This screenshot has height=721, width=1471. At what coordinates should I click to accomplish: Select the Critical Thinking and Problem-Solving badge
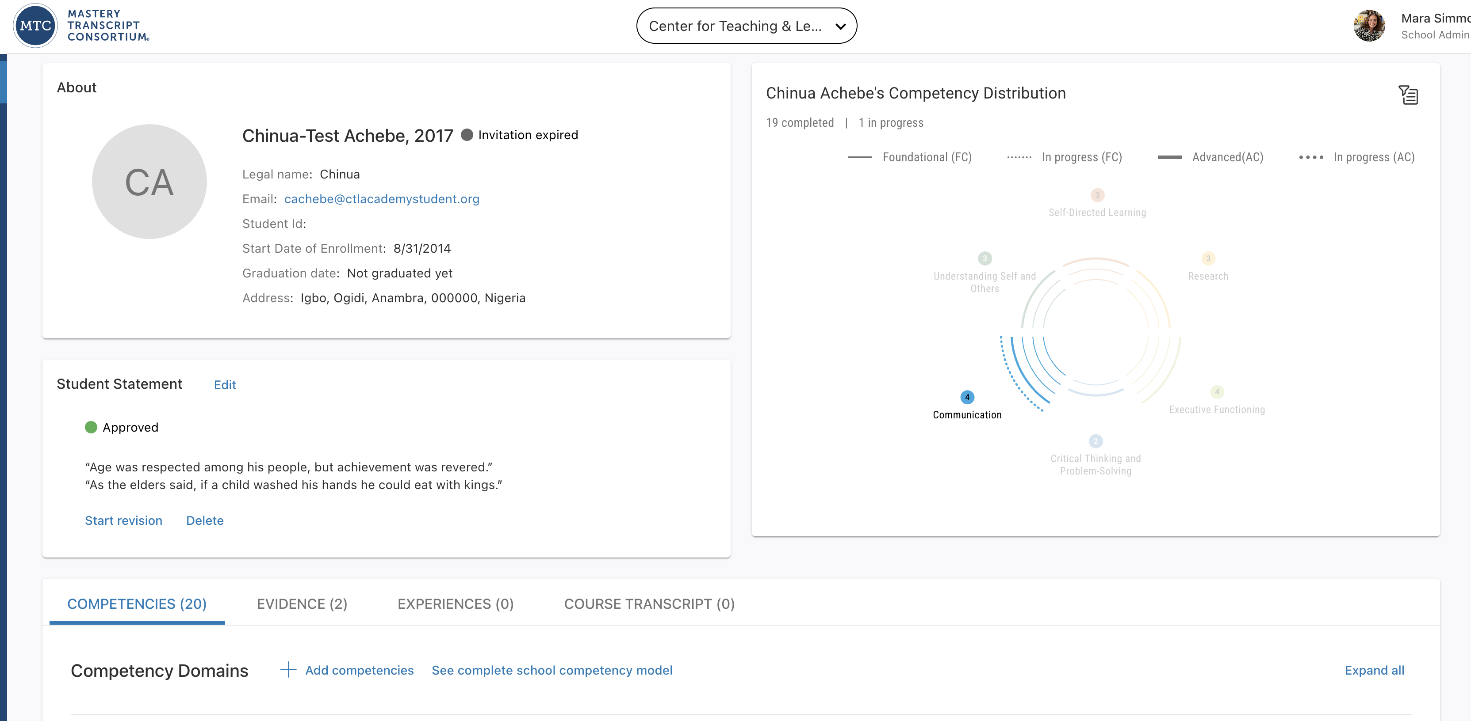pyautogui.click(x=1095, y=441)
